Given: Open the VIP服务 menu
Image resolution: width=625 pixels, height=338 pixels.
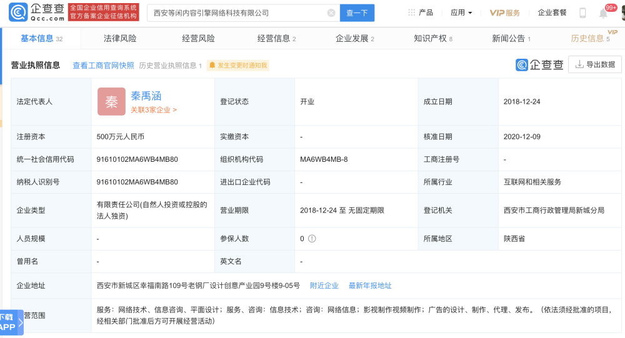Looking at the screenshot, I should tap(504, 12).
